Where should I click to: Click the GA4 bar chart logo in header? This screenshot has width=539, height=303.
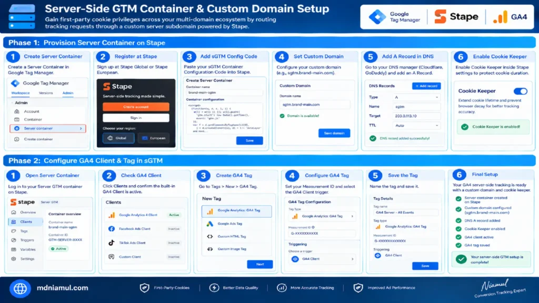500,17
